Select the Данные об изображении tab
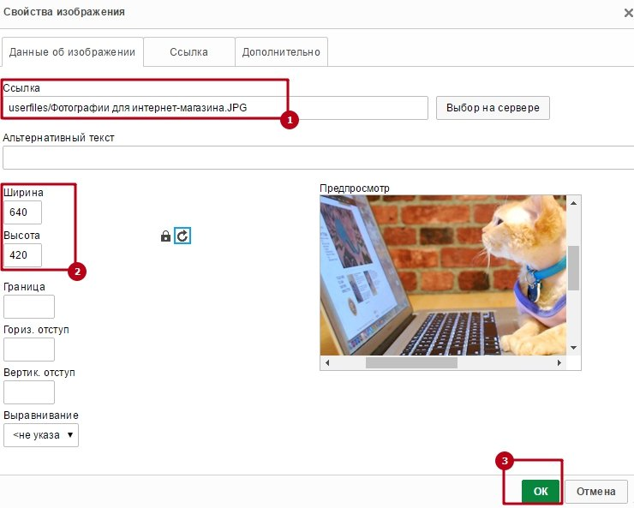This screenshot has height=508, width=634. (72, 52)
